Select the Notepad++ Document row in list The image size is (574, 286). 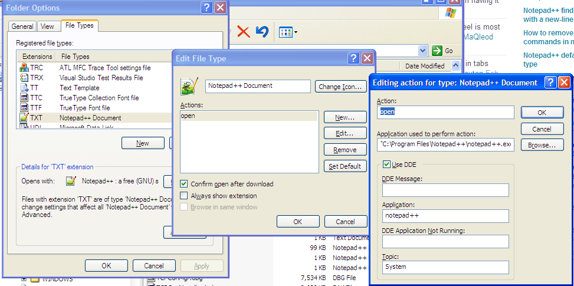click(94, 118)
